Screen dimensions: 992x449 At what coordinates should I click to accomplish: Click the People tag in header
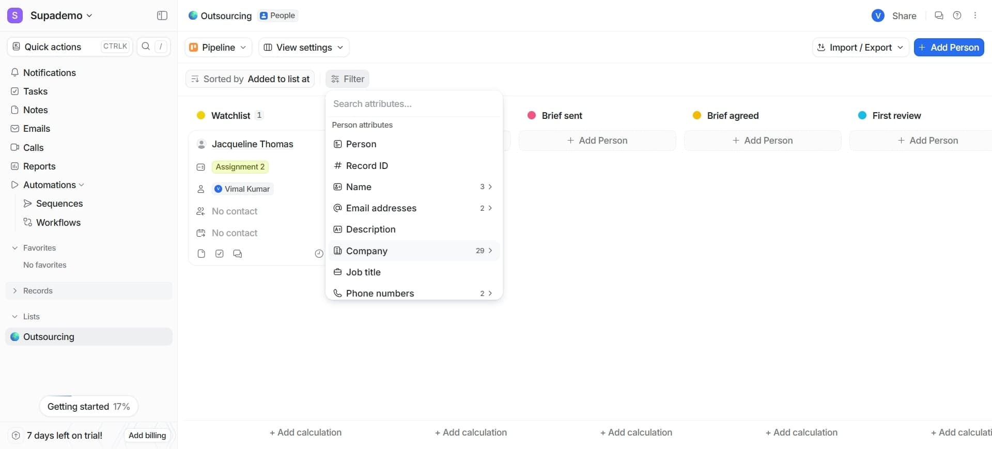(278, 16)
